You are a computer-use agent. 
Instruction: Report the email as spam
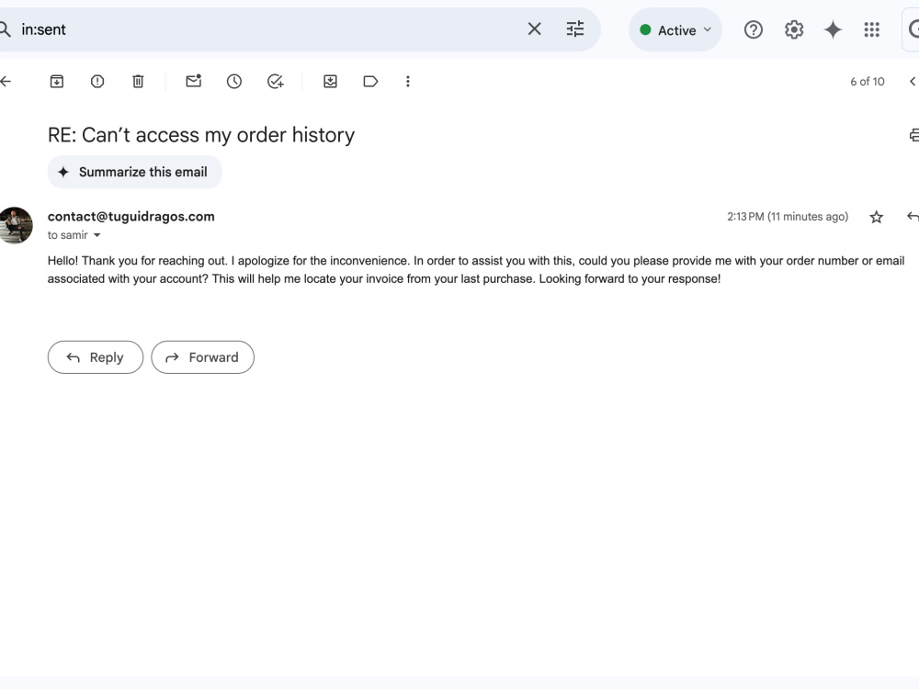(x=97, y=81)
